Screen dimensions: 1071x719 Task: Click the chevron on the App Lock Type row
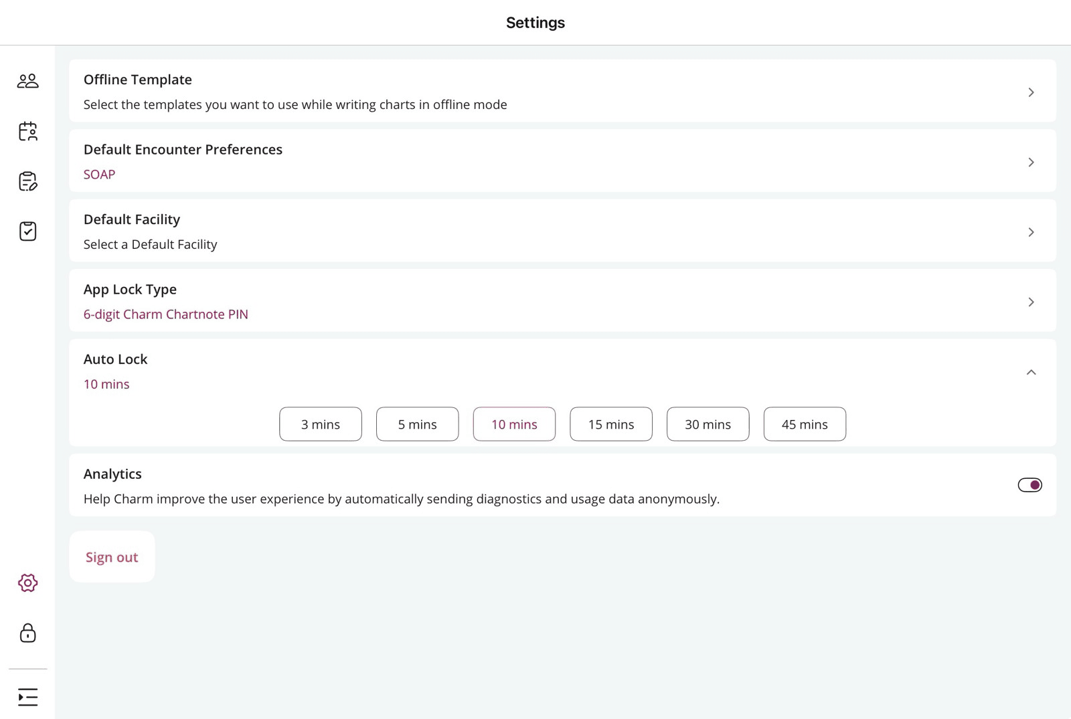point(1031,302)
